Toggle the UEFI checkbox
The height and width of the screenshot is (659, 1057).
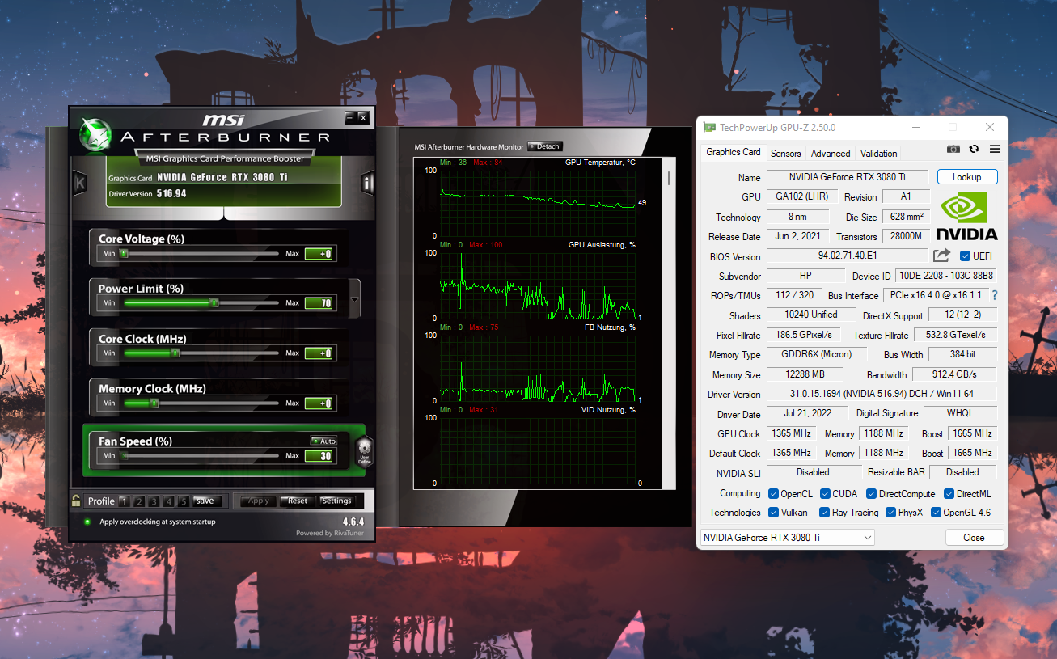tap(965, 256)
